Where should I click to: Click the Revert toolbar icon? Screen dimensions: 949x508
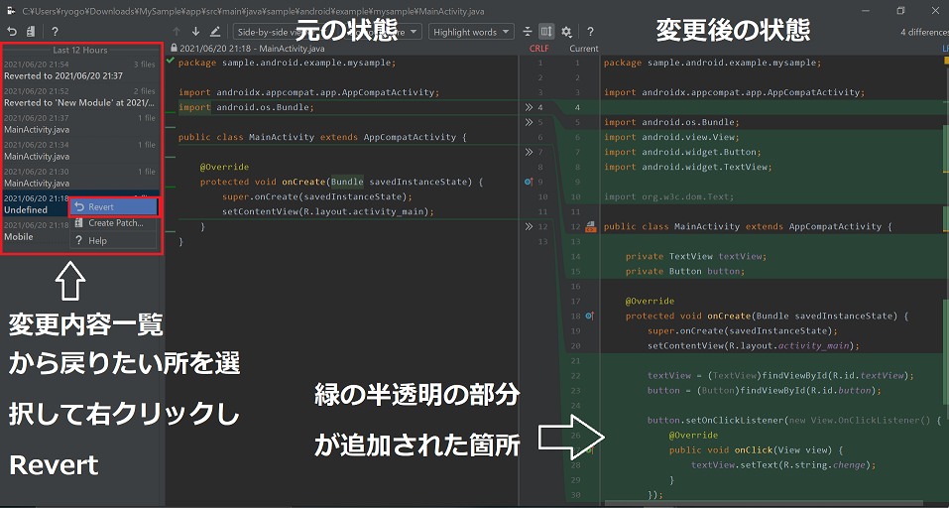12,32
